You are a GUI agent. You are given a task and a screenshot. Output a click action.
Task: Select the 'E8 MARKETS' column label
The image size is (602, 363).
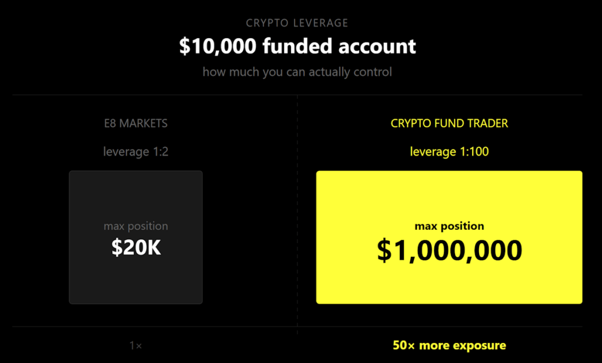[136, 124]
